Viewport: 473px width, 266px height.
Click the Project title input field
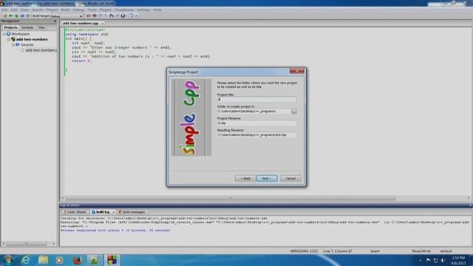coord(256,99)
